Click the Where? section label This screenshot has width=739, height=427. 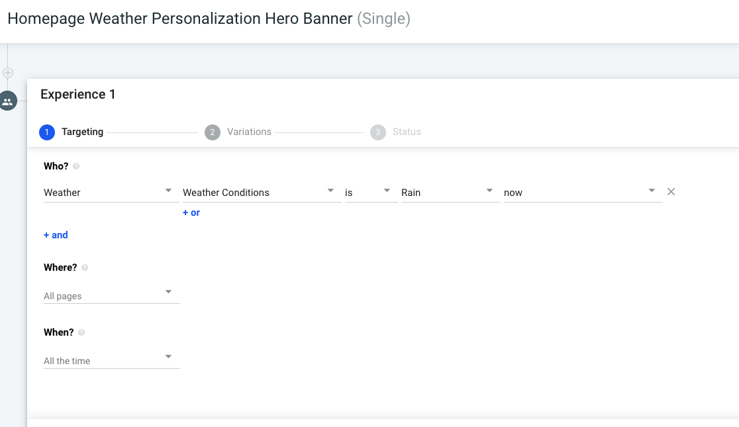click(x=60, y=267)
